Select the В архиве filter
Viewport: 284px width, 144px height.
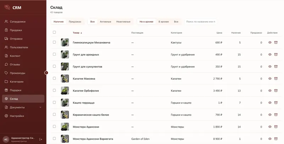click(x=164, y=22)
